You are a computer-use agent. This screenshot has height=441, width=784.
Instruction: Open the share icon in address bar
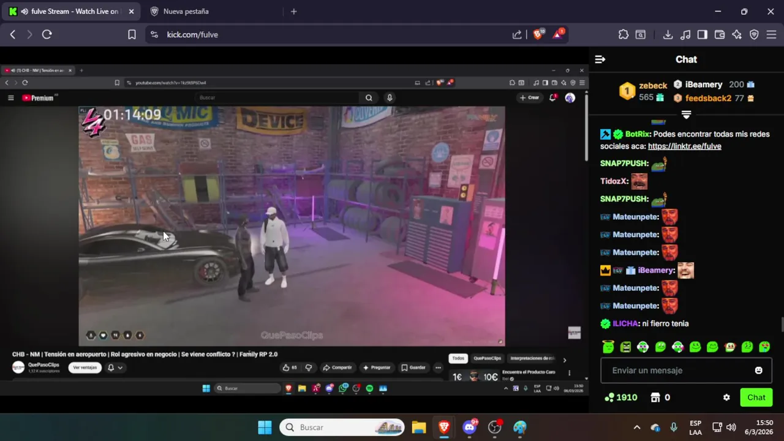point(517,35)
